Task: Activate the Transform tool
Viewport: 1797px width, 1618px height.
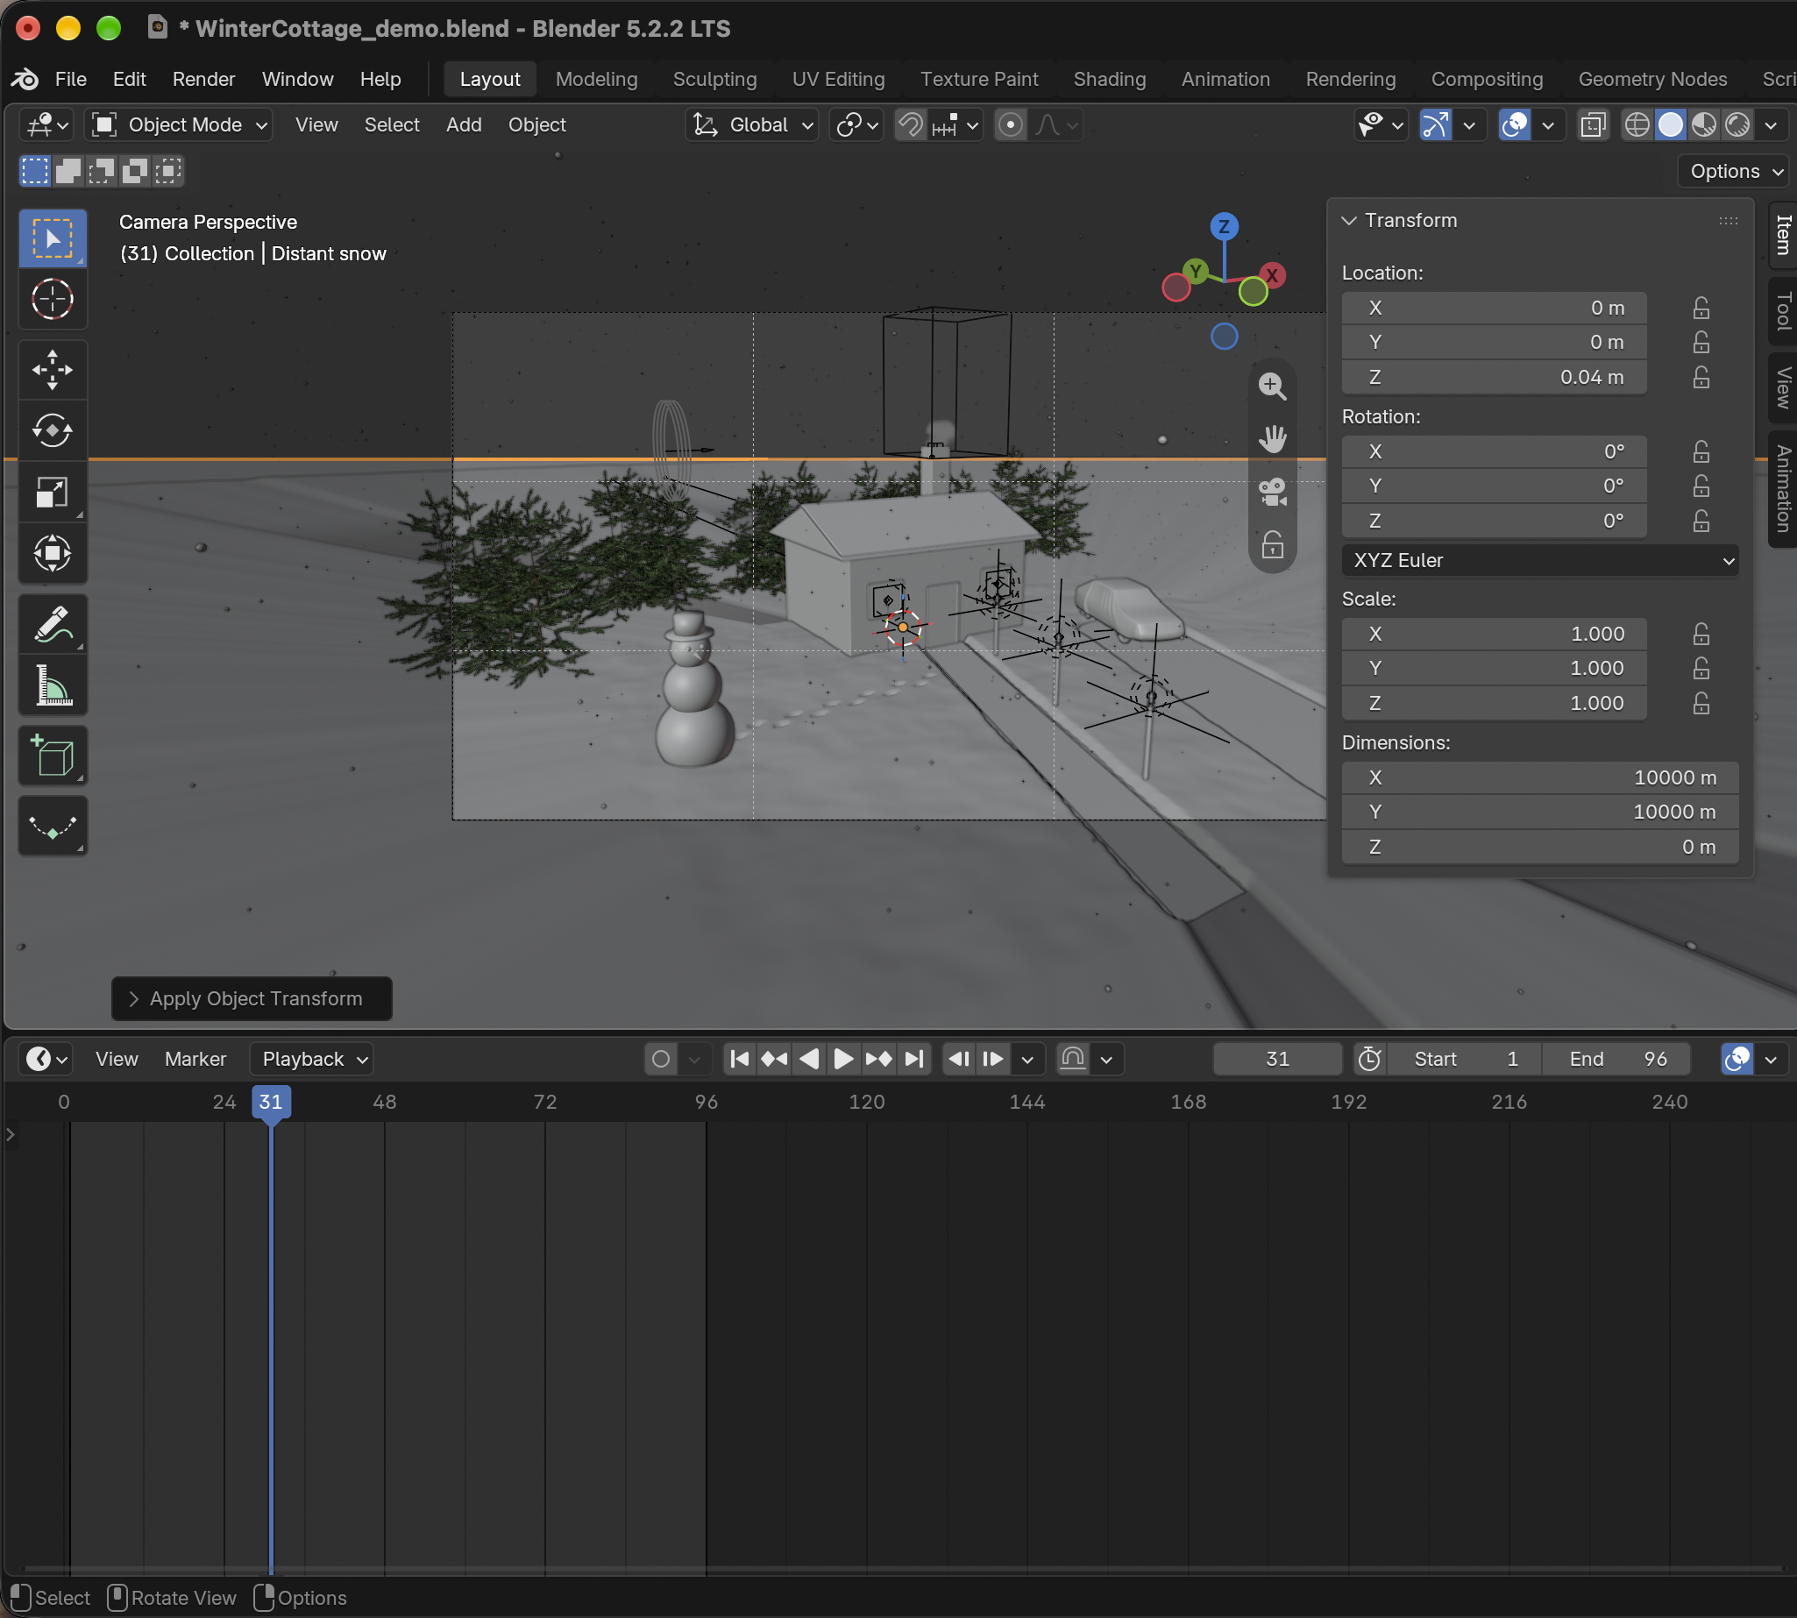Action: pyautogui.click(x=53, y=553)
